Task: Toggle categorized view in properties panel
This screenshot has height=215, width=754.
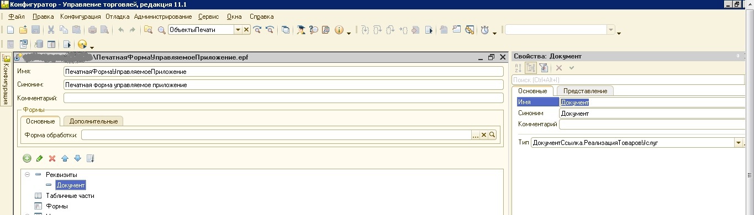Action: click(530, 68)
